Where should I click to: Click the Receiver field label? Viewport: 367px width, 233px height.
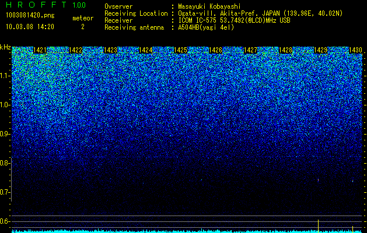coord(118,20)
